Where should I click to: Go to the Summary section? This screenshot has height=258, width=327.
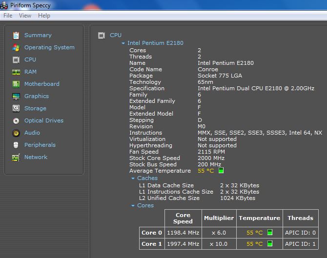38,35
